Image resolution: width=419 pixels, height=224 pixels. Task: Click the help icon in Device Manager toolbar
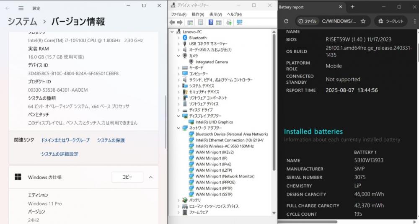pos(211,23)
